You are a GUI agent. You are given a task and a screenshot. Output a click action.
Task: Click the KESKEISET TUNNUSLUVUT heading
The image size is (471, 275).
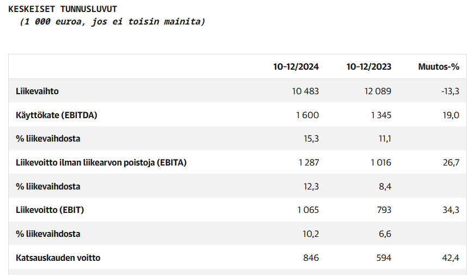coord(63,9)
